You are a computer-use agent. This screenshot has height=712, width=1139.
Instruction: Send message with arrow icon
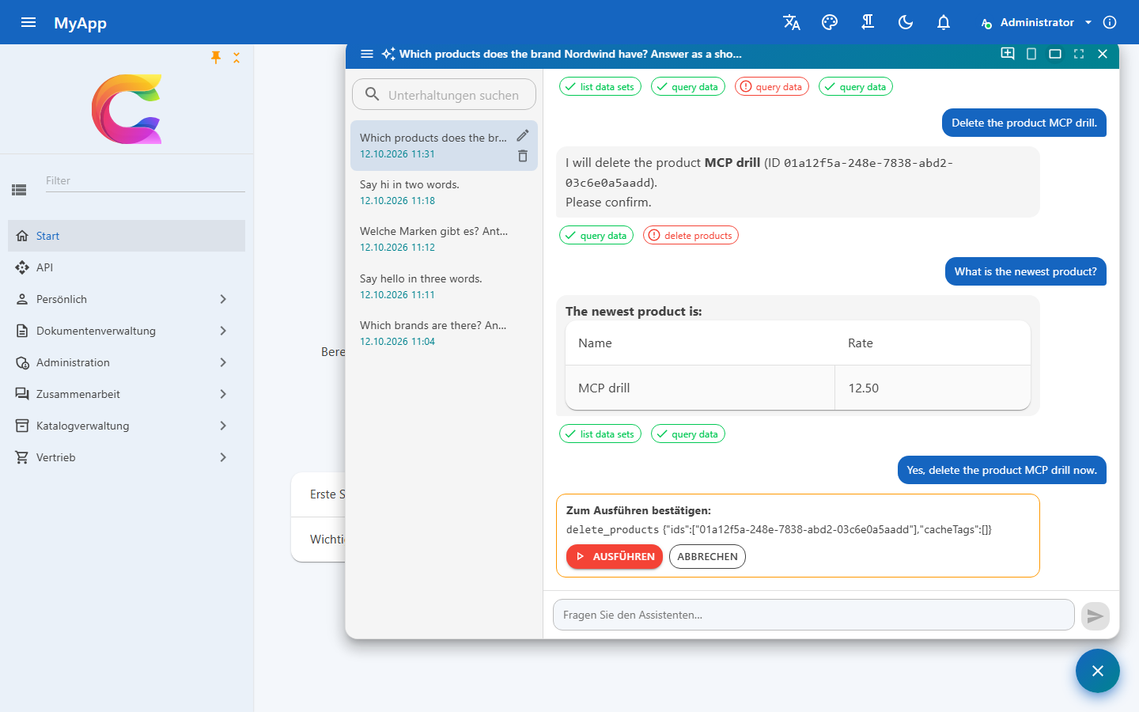pyautogui.click(x=1095, y=615)
